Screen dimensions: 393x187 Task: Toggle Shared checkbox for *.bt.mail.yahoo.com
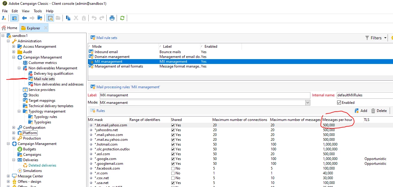(173, 125)
